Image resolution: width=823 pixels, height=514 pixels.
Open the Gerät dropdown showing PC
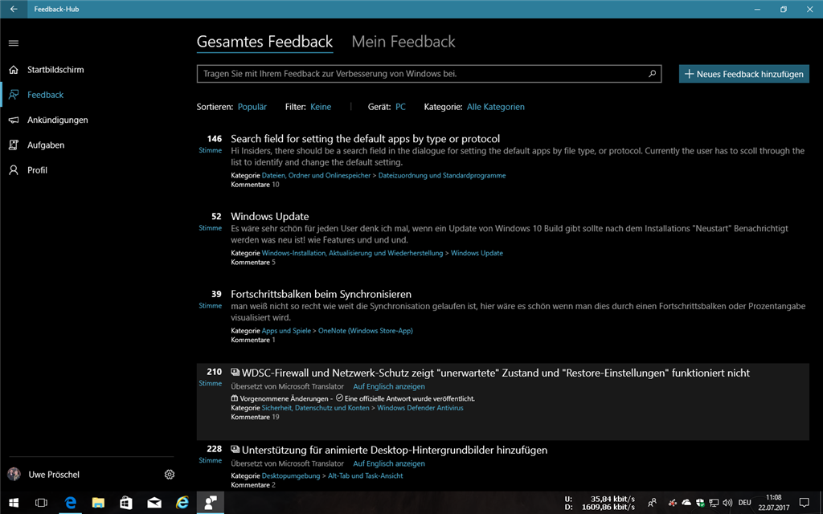[x=400, y=107]
